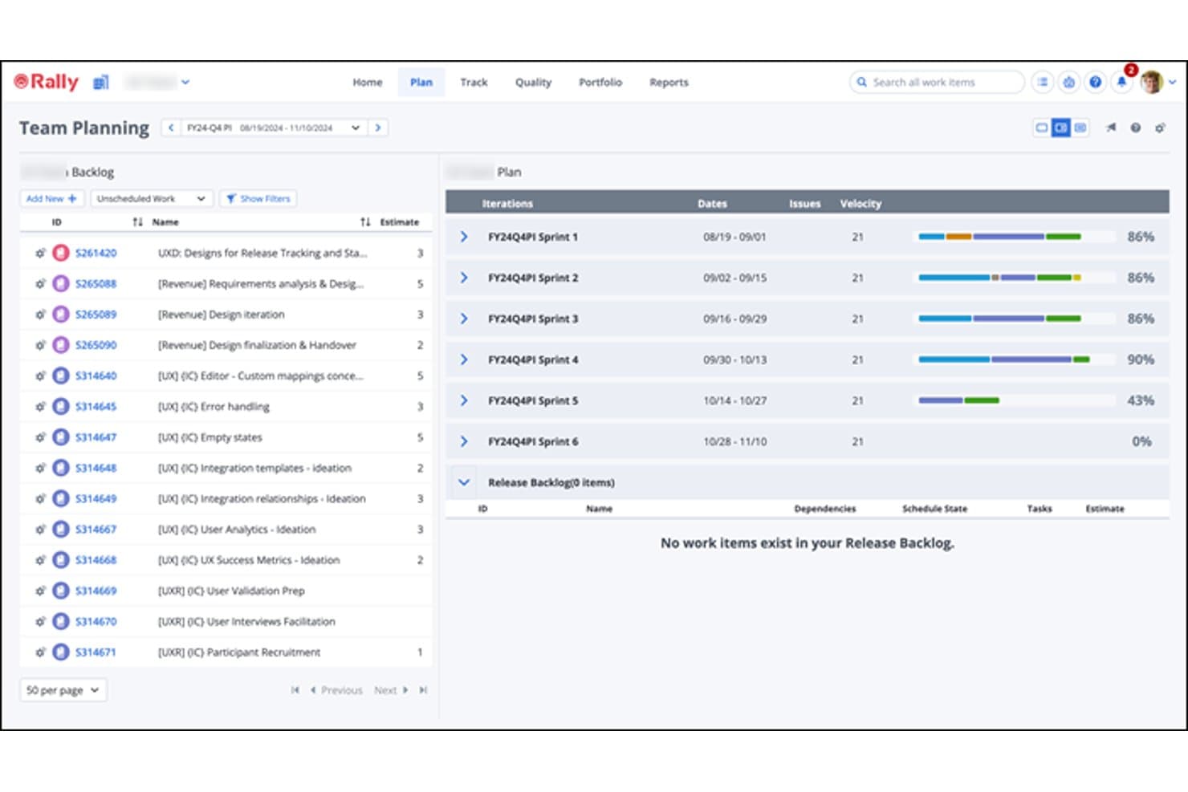Open page settings gear in Team Planning header
This screenshot has height=792, width=1188.
click(1160, 128)
